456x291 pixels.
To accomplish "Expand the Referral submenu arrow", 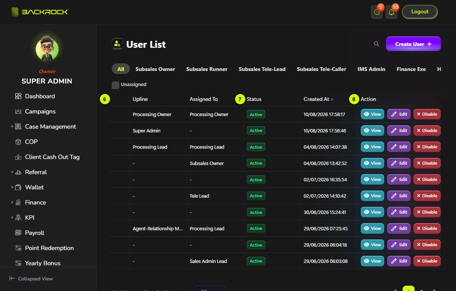I will click(12, 172).
